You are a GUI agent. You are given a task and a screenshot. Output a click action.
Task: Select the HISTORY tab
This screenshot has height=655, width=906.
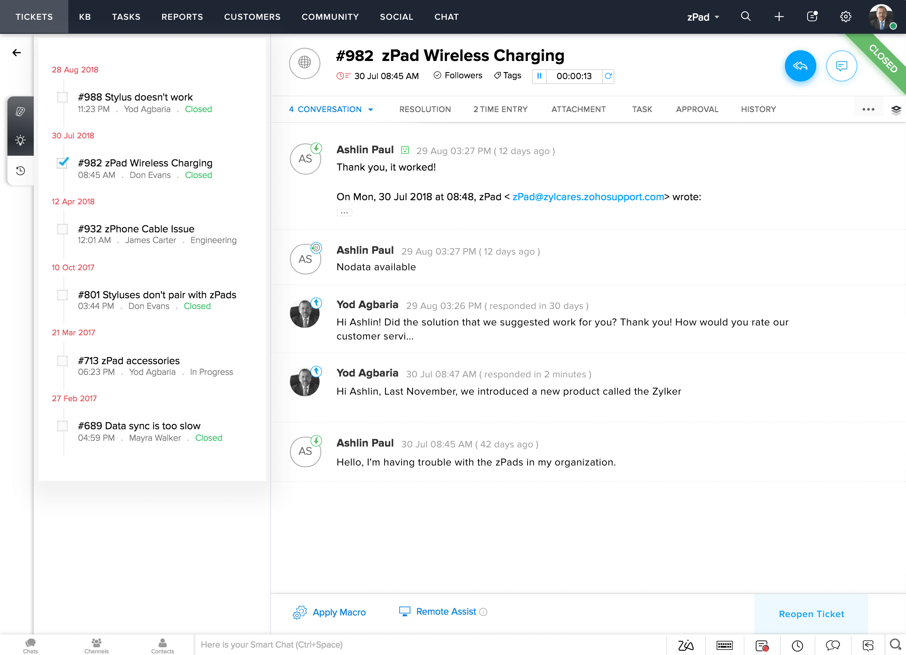758,109
